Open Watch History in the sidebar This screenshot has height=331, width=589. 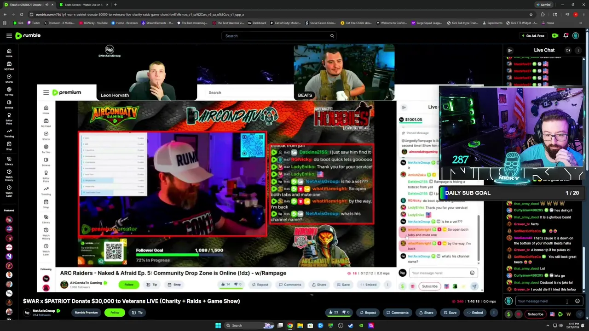(9, 176)
